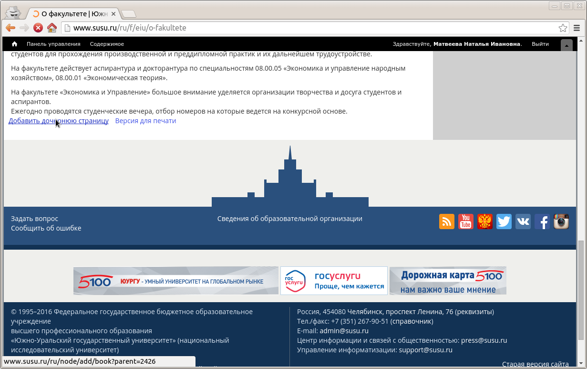
Task: Open 'Содержимое' in the admin menu
Action: coord(107,44)
